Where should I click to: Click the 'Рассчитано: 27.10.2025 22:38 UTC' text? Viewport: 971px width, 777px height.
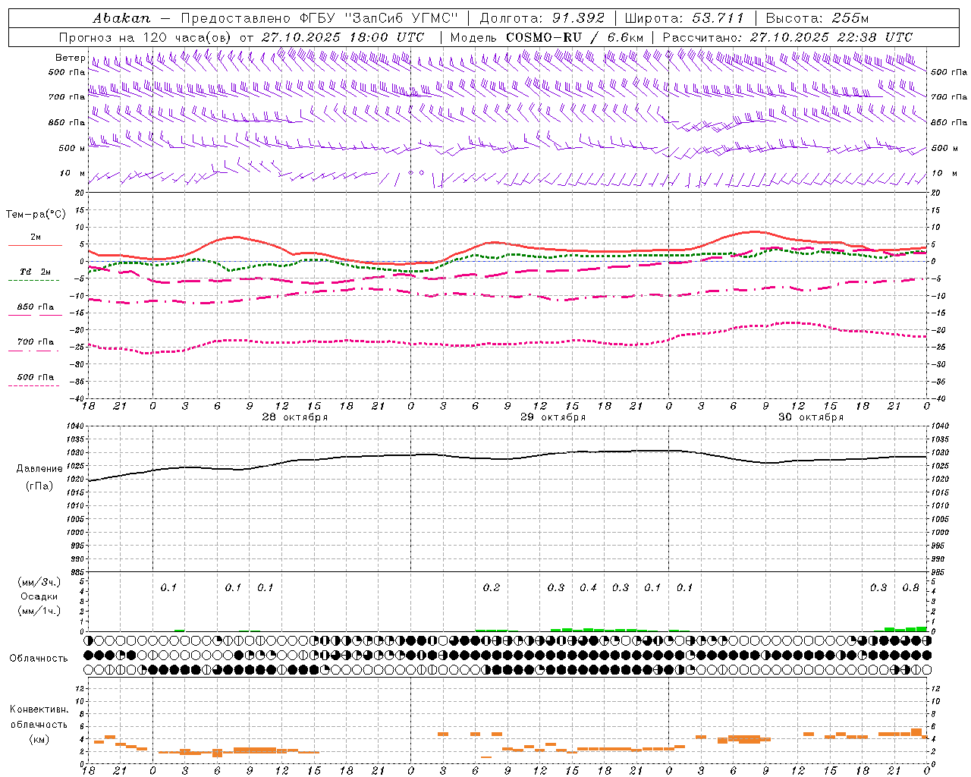click(787, 37)
